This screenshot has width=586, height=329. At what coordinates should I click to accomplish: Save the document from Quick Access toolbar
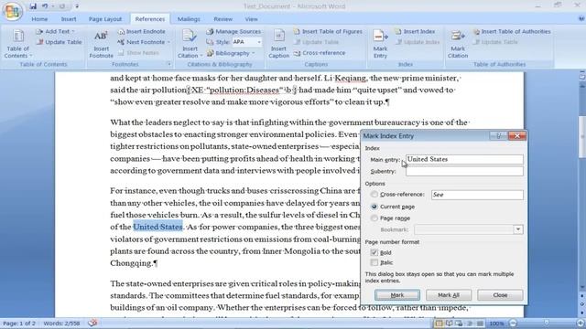click(x=33, y=6)
